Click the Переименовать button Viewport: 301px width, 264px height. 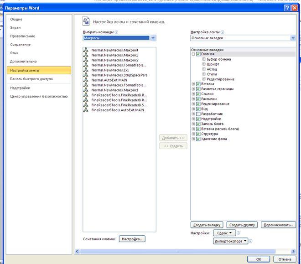tap(278, 225)
